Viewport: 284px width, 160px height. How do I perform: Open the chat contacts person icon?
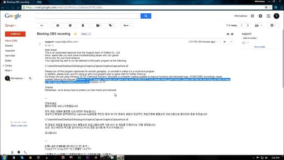tap(12, 152)
